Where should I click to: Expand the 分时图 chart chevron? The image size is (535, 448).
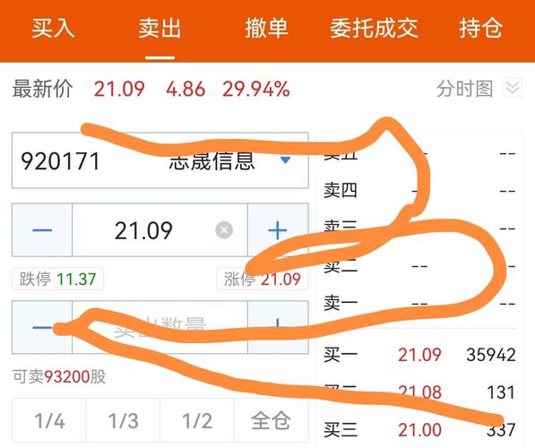coord(513,89)
